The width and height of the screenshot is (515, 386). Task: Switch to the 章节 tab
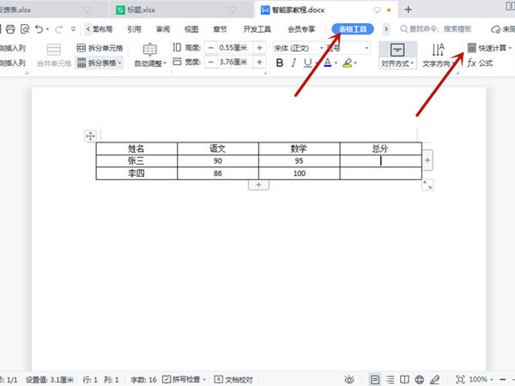(220, 29)
